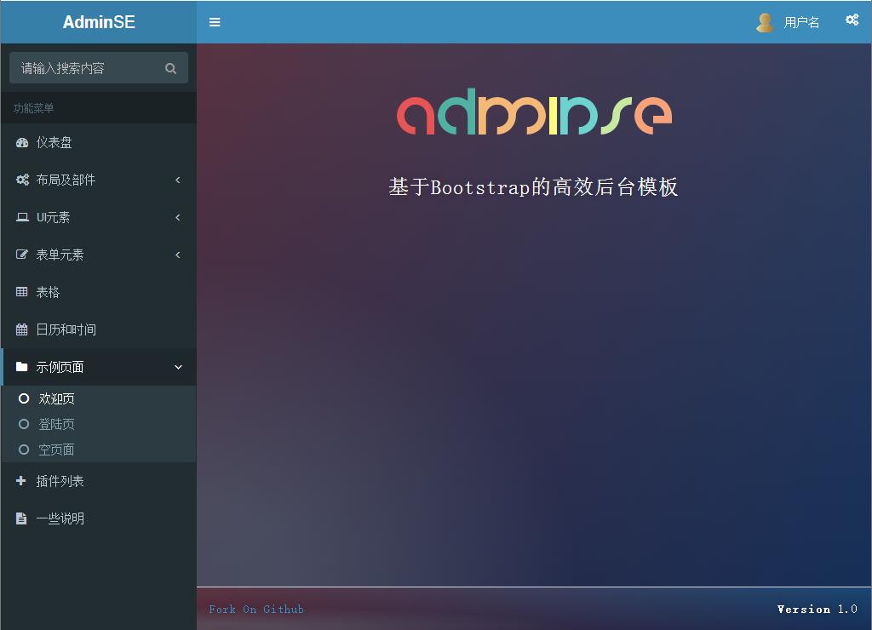Click the 功能菜单 section header

click(34, 108)
